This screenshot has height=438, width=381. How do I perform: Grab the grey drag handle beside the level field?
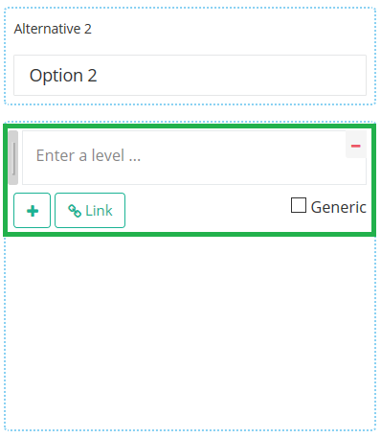[13, 157]
